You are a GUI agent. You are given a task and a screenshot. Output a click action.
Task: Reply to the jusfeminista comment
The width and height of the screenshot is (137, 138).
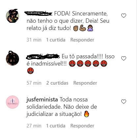(82, 126)
